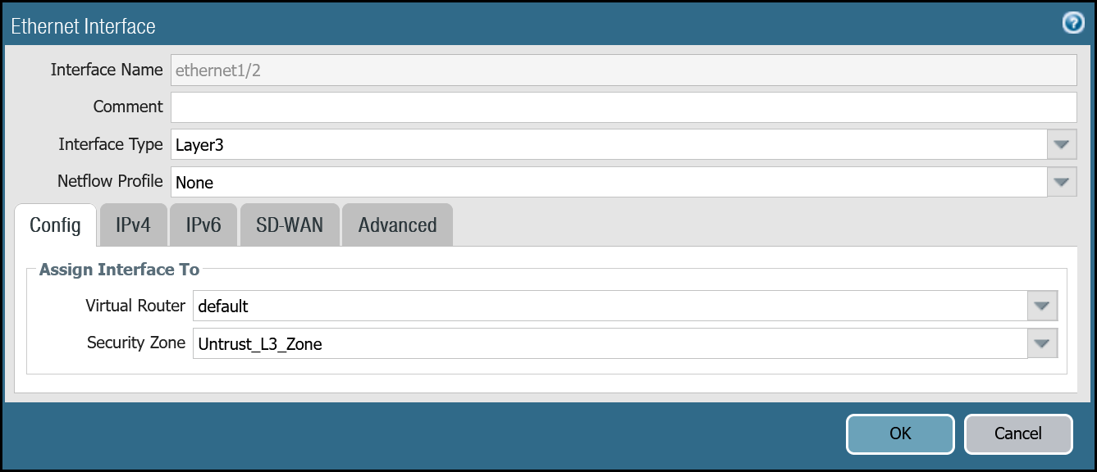Switch to the Config tab
Viewport: 1097px width, 472px height.
click(x=55, y=225)
